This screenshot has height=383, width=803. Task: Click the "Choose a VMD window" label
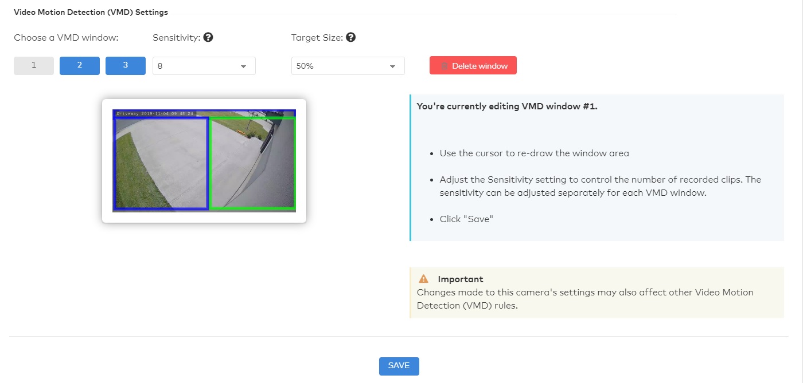(66, 38)
